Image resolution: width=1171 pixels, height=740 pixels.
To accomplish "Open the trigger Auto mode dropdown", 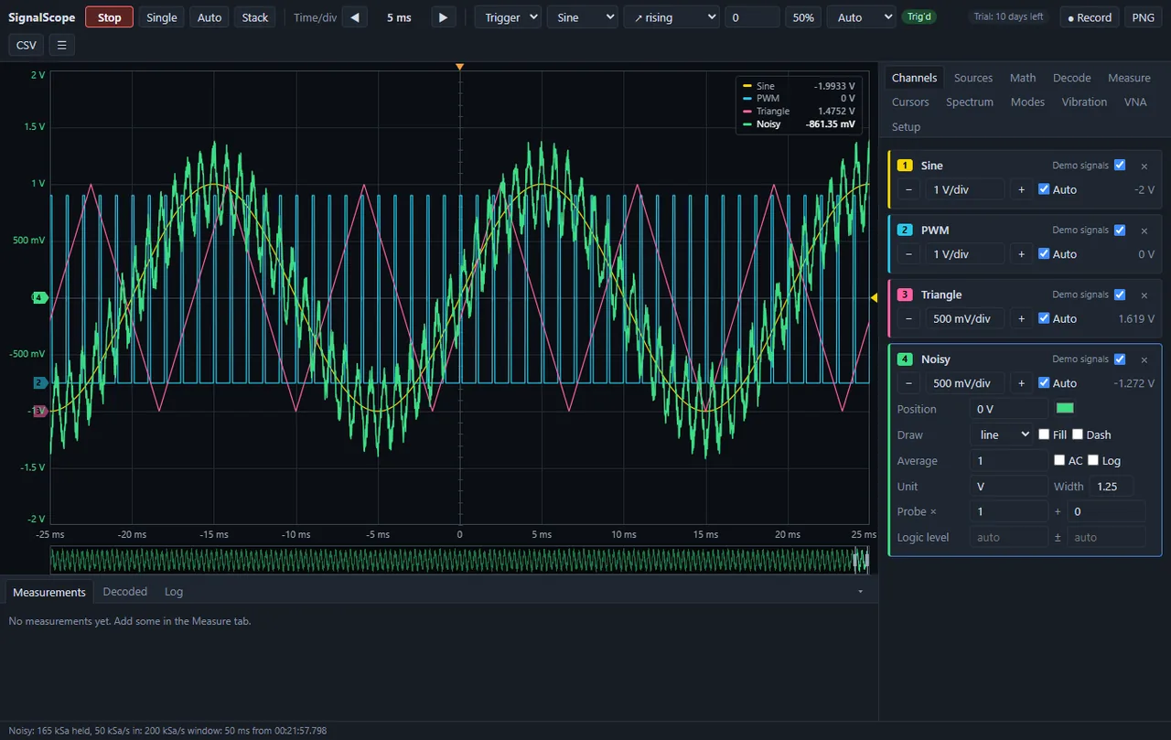I will [861, 17].
